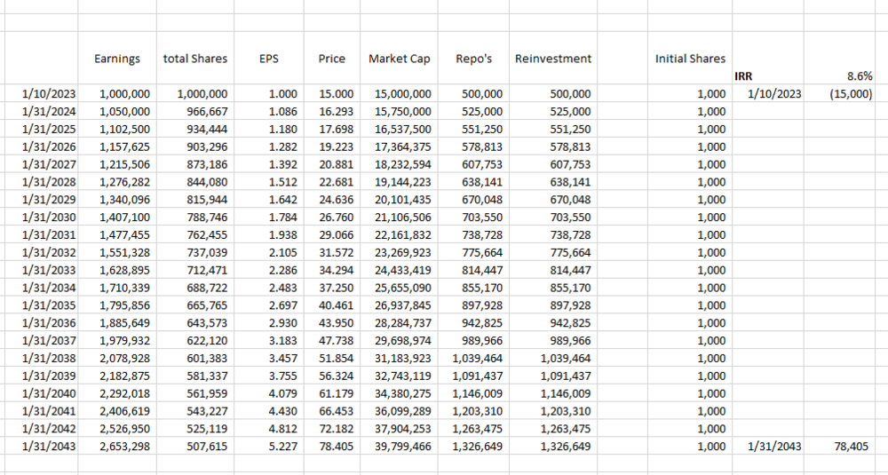Screen dimensions: 888x475
Task: Select the Initial Shares header cell
Action: point(690,59)
